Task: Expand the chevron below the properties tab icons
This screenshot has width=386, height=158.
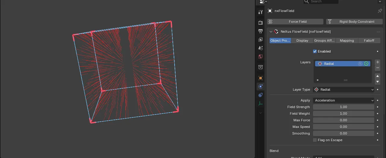Action: point(261,113)
